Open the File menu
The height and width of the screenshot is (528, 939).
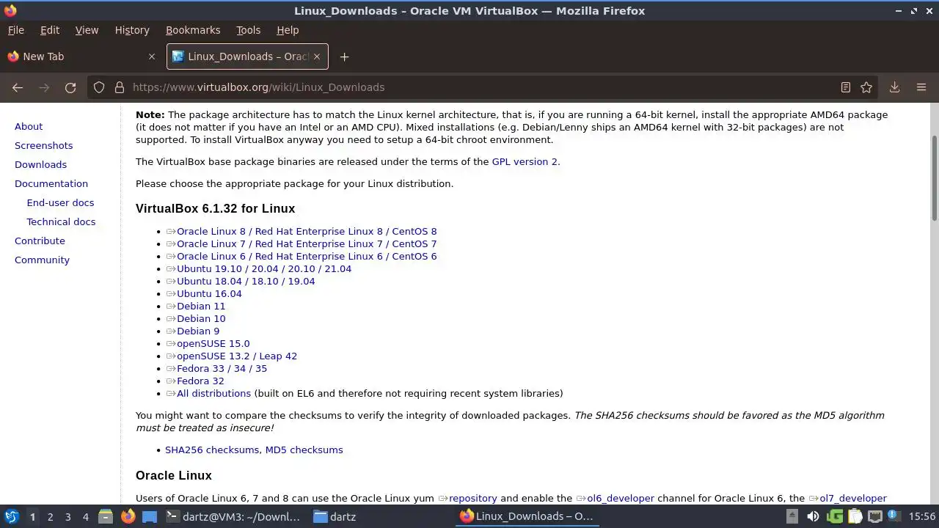[15, 30]
